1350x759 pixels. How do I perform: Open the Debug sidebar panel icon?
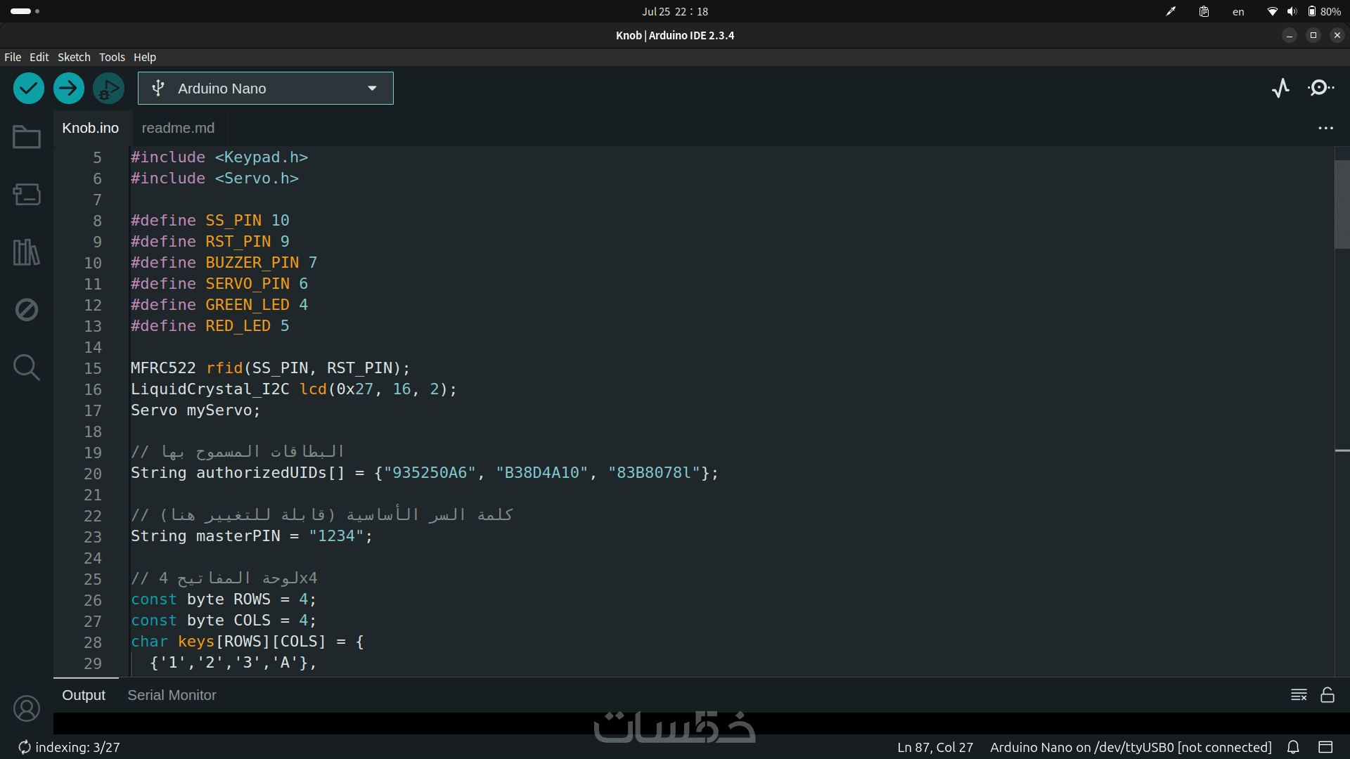[27, 309]
